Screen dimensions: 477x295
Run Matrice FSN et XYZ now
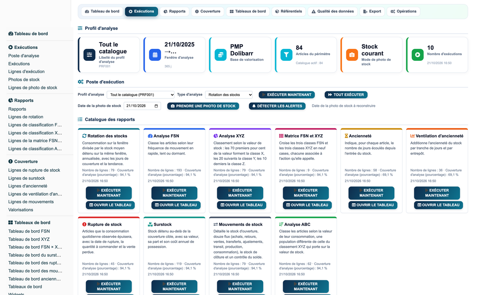coord(306,193)
